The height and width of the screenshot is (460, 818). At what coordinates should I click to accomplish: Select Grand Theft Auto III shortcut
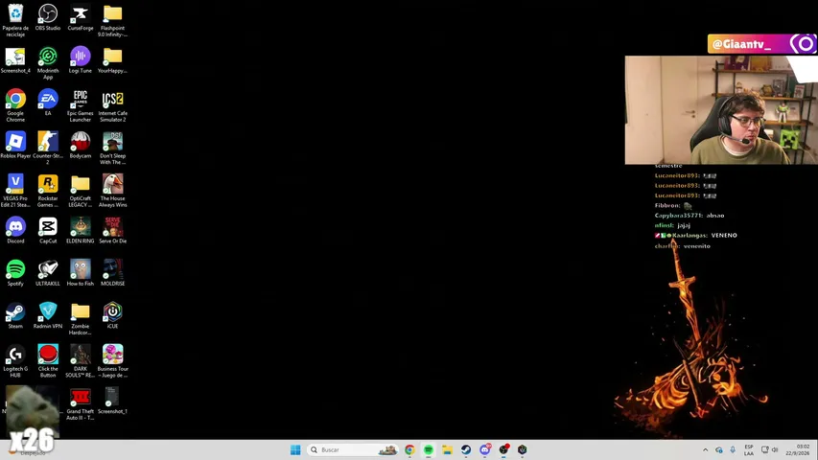(x=81, y=403)
